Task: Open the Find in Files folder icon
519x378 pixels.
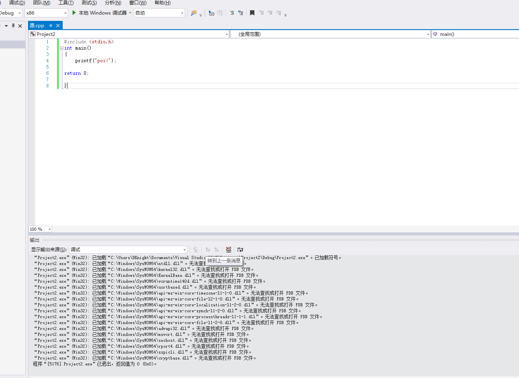Action: (194, 13)
